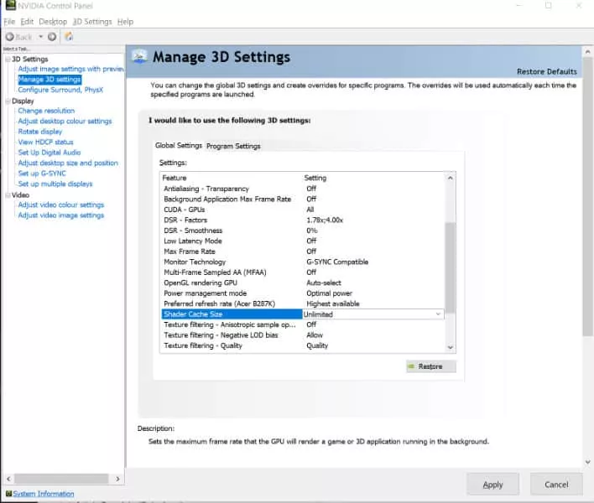Screen dimensions: 594x503
Task: Click the settings list scroll-down arrow
Action: [450, 347]
